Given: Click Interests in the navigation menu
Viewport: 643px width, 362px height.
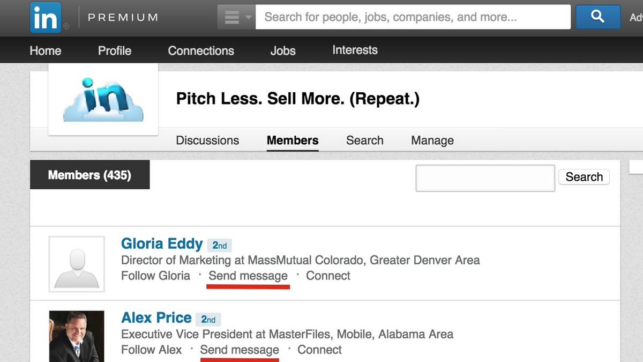Looking at the screenshot, I should 355,50.
